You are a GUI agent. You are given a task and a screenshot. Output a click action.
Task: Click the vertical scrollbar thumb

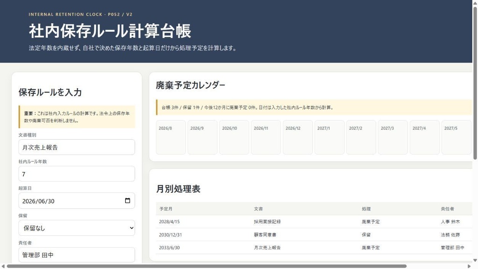click(475, 83)
